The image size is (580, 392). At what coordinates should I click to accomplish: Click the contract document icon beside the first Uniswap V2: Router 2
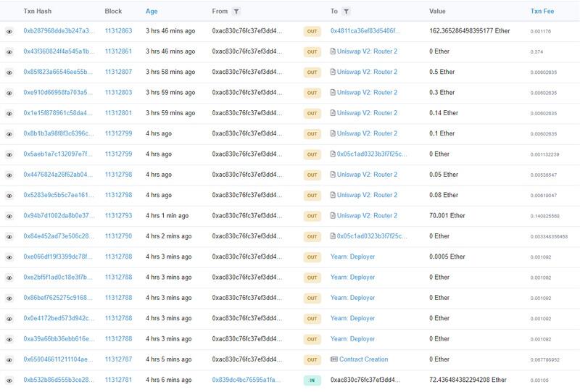333,52
